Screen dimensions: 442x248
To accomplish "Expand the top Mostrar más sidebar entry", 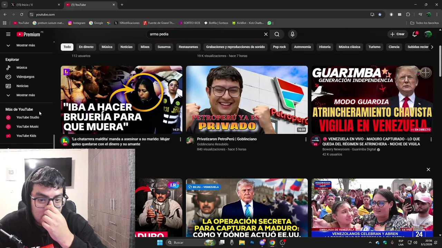I will point(27,45).
